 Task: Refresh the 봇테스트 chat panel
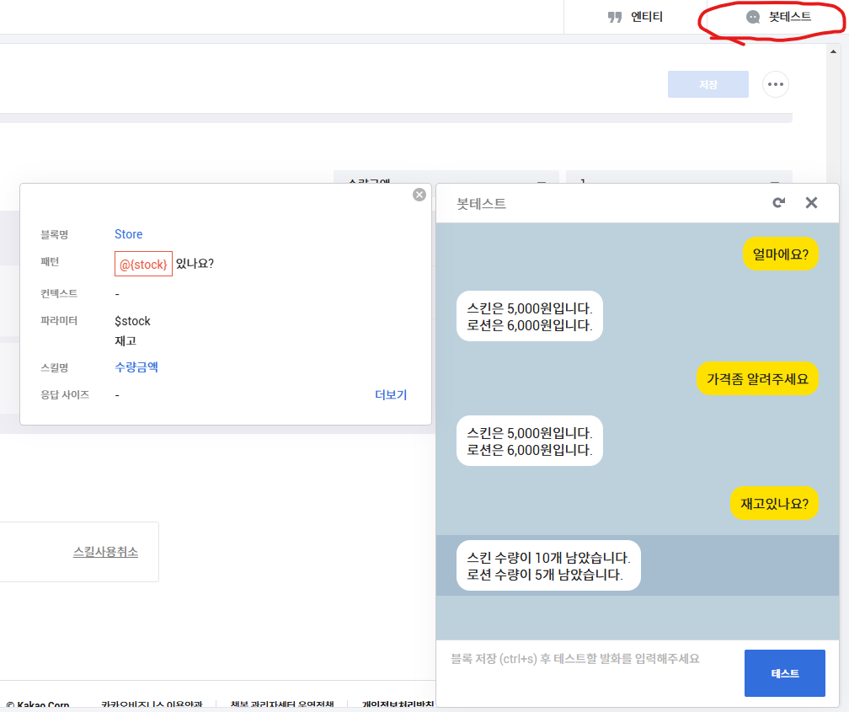point(778,203)
